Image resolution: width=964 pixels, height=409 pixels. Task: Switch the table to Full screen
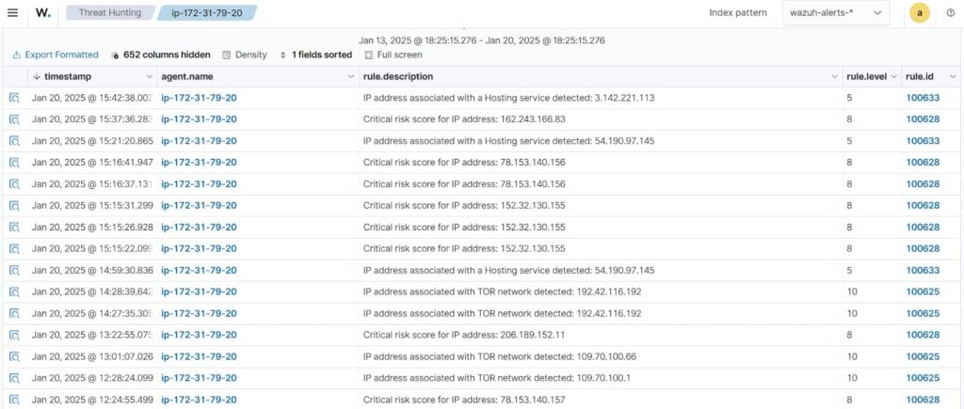point(394,55)
